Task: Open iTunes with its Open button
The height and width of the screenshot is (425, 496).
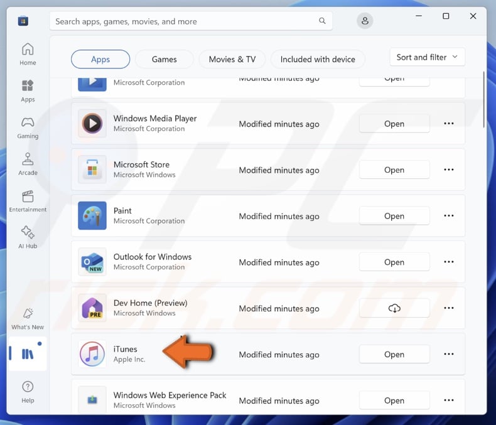Action: (394, 355)
